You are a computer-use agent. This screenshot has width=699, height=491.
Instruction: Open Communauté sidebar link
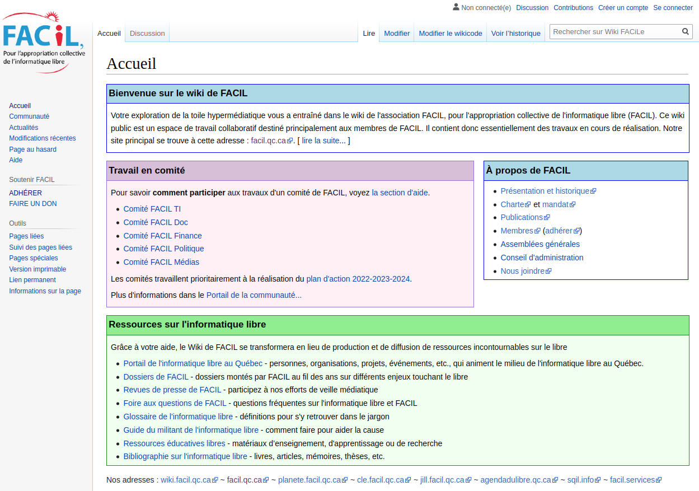click(29, 116)
